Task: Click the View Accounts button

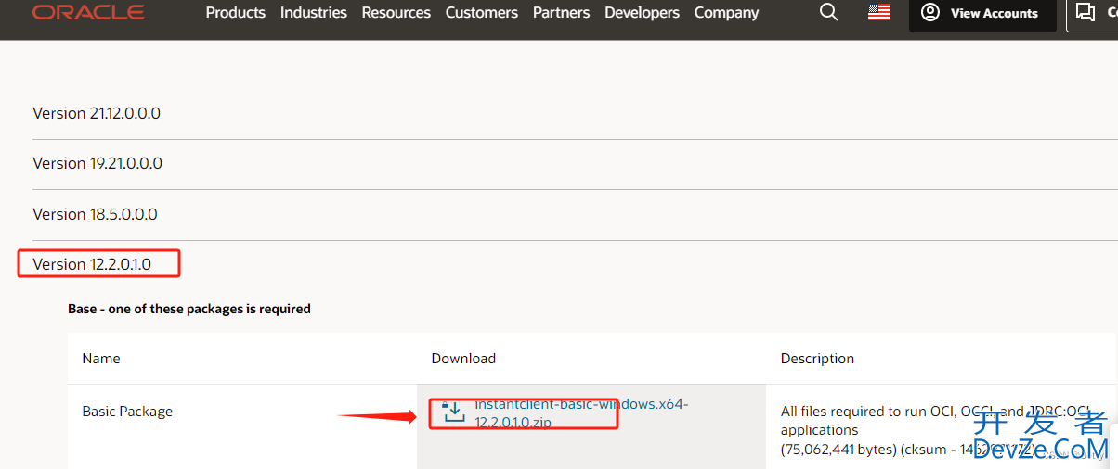Action: 982,13
